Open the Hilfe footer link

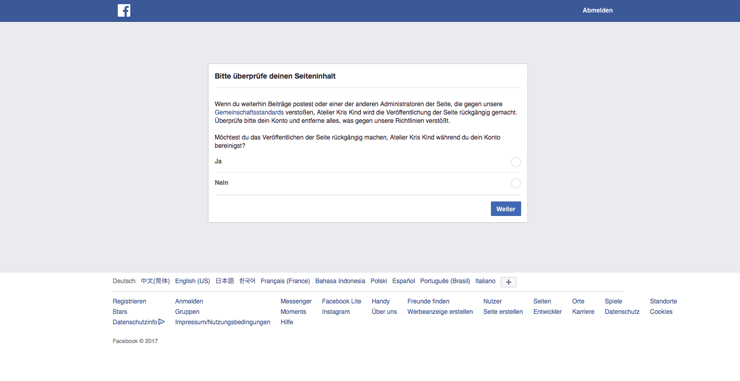coord(287,322)
